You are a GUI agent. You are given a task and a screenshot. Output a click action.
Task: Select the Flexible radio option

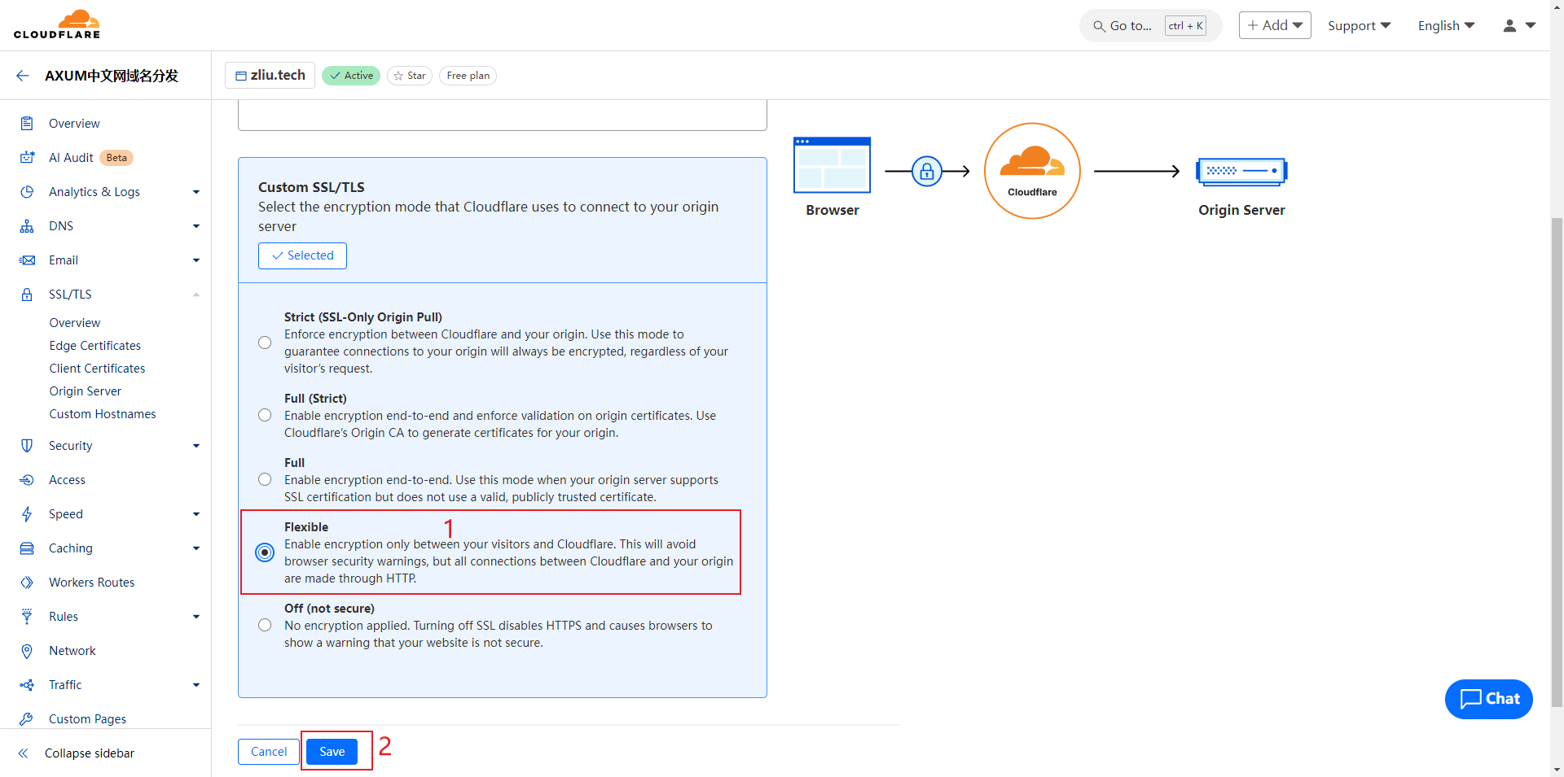pos(265,552)
